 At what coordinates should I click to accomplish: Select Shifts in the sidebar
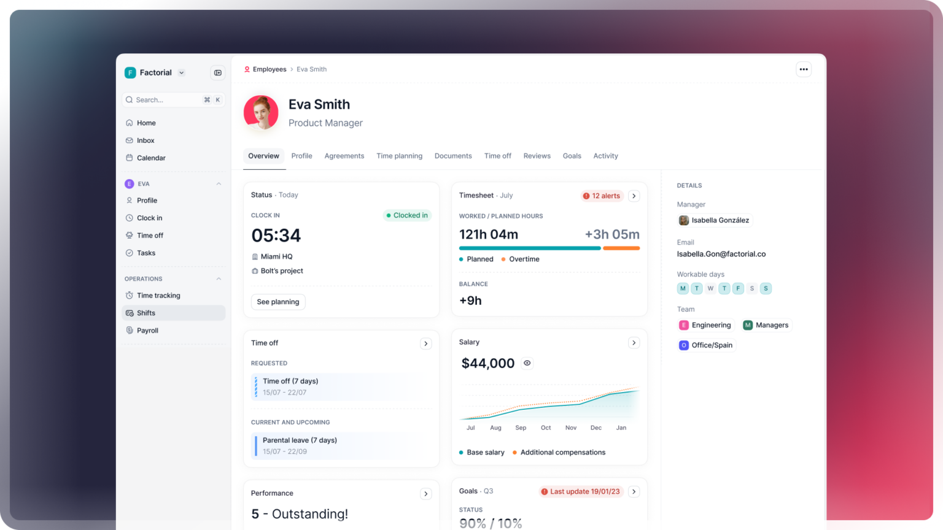[147, 313]
